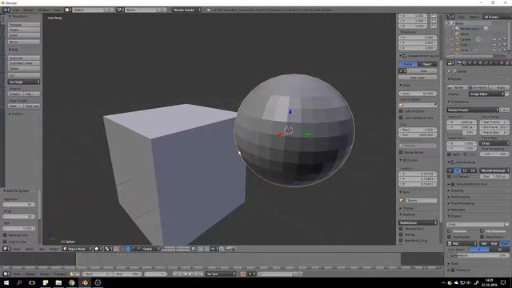The height and width of the screenshot is (288, 512).
Task: Expand the History panel in the tool shelf
Action: (16, 114)
